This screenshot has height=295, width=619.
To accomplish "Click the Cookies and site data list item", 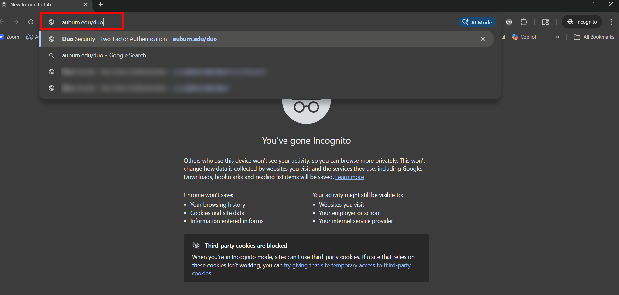I will 217,213.
